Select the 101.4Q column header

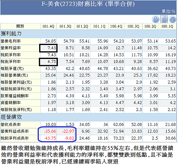point(48,26)
